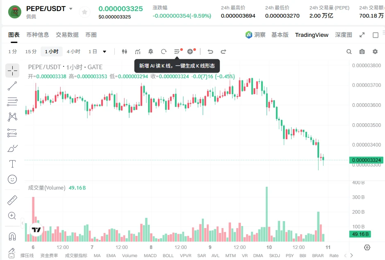Click the PEPE coin logo

tap(15, 12)
